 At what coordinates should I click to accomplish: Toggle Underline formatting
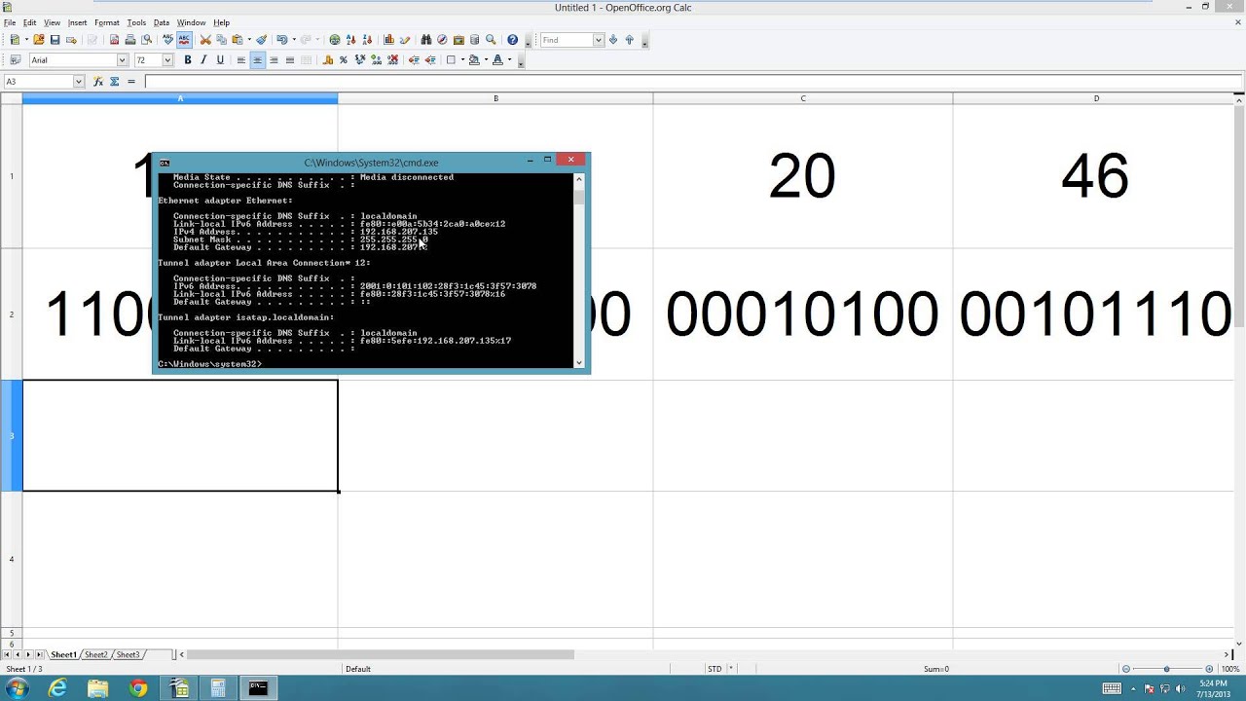coord(220,60)
